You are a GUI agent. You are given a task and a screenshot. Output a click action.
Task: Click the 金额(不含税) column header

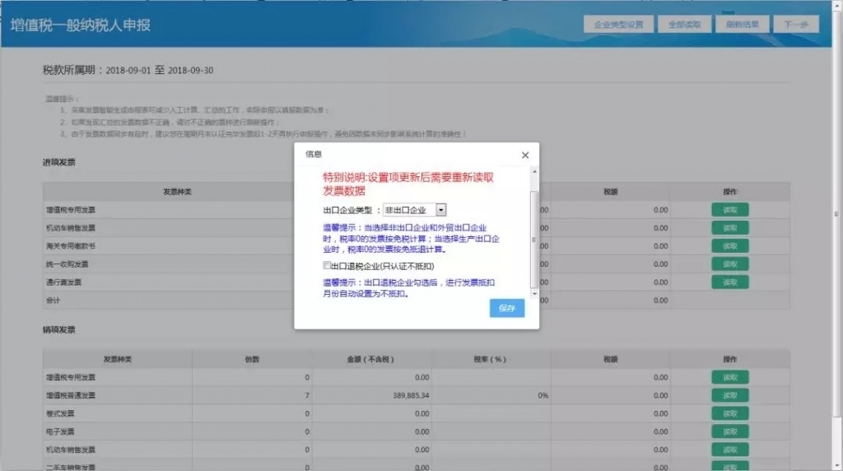point(370,359)
